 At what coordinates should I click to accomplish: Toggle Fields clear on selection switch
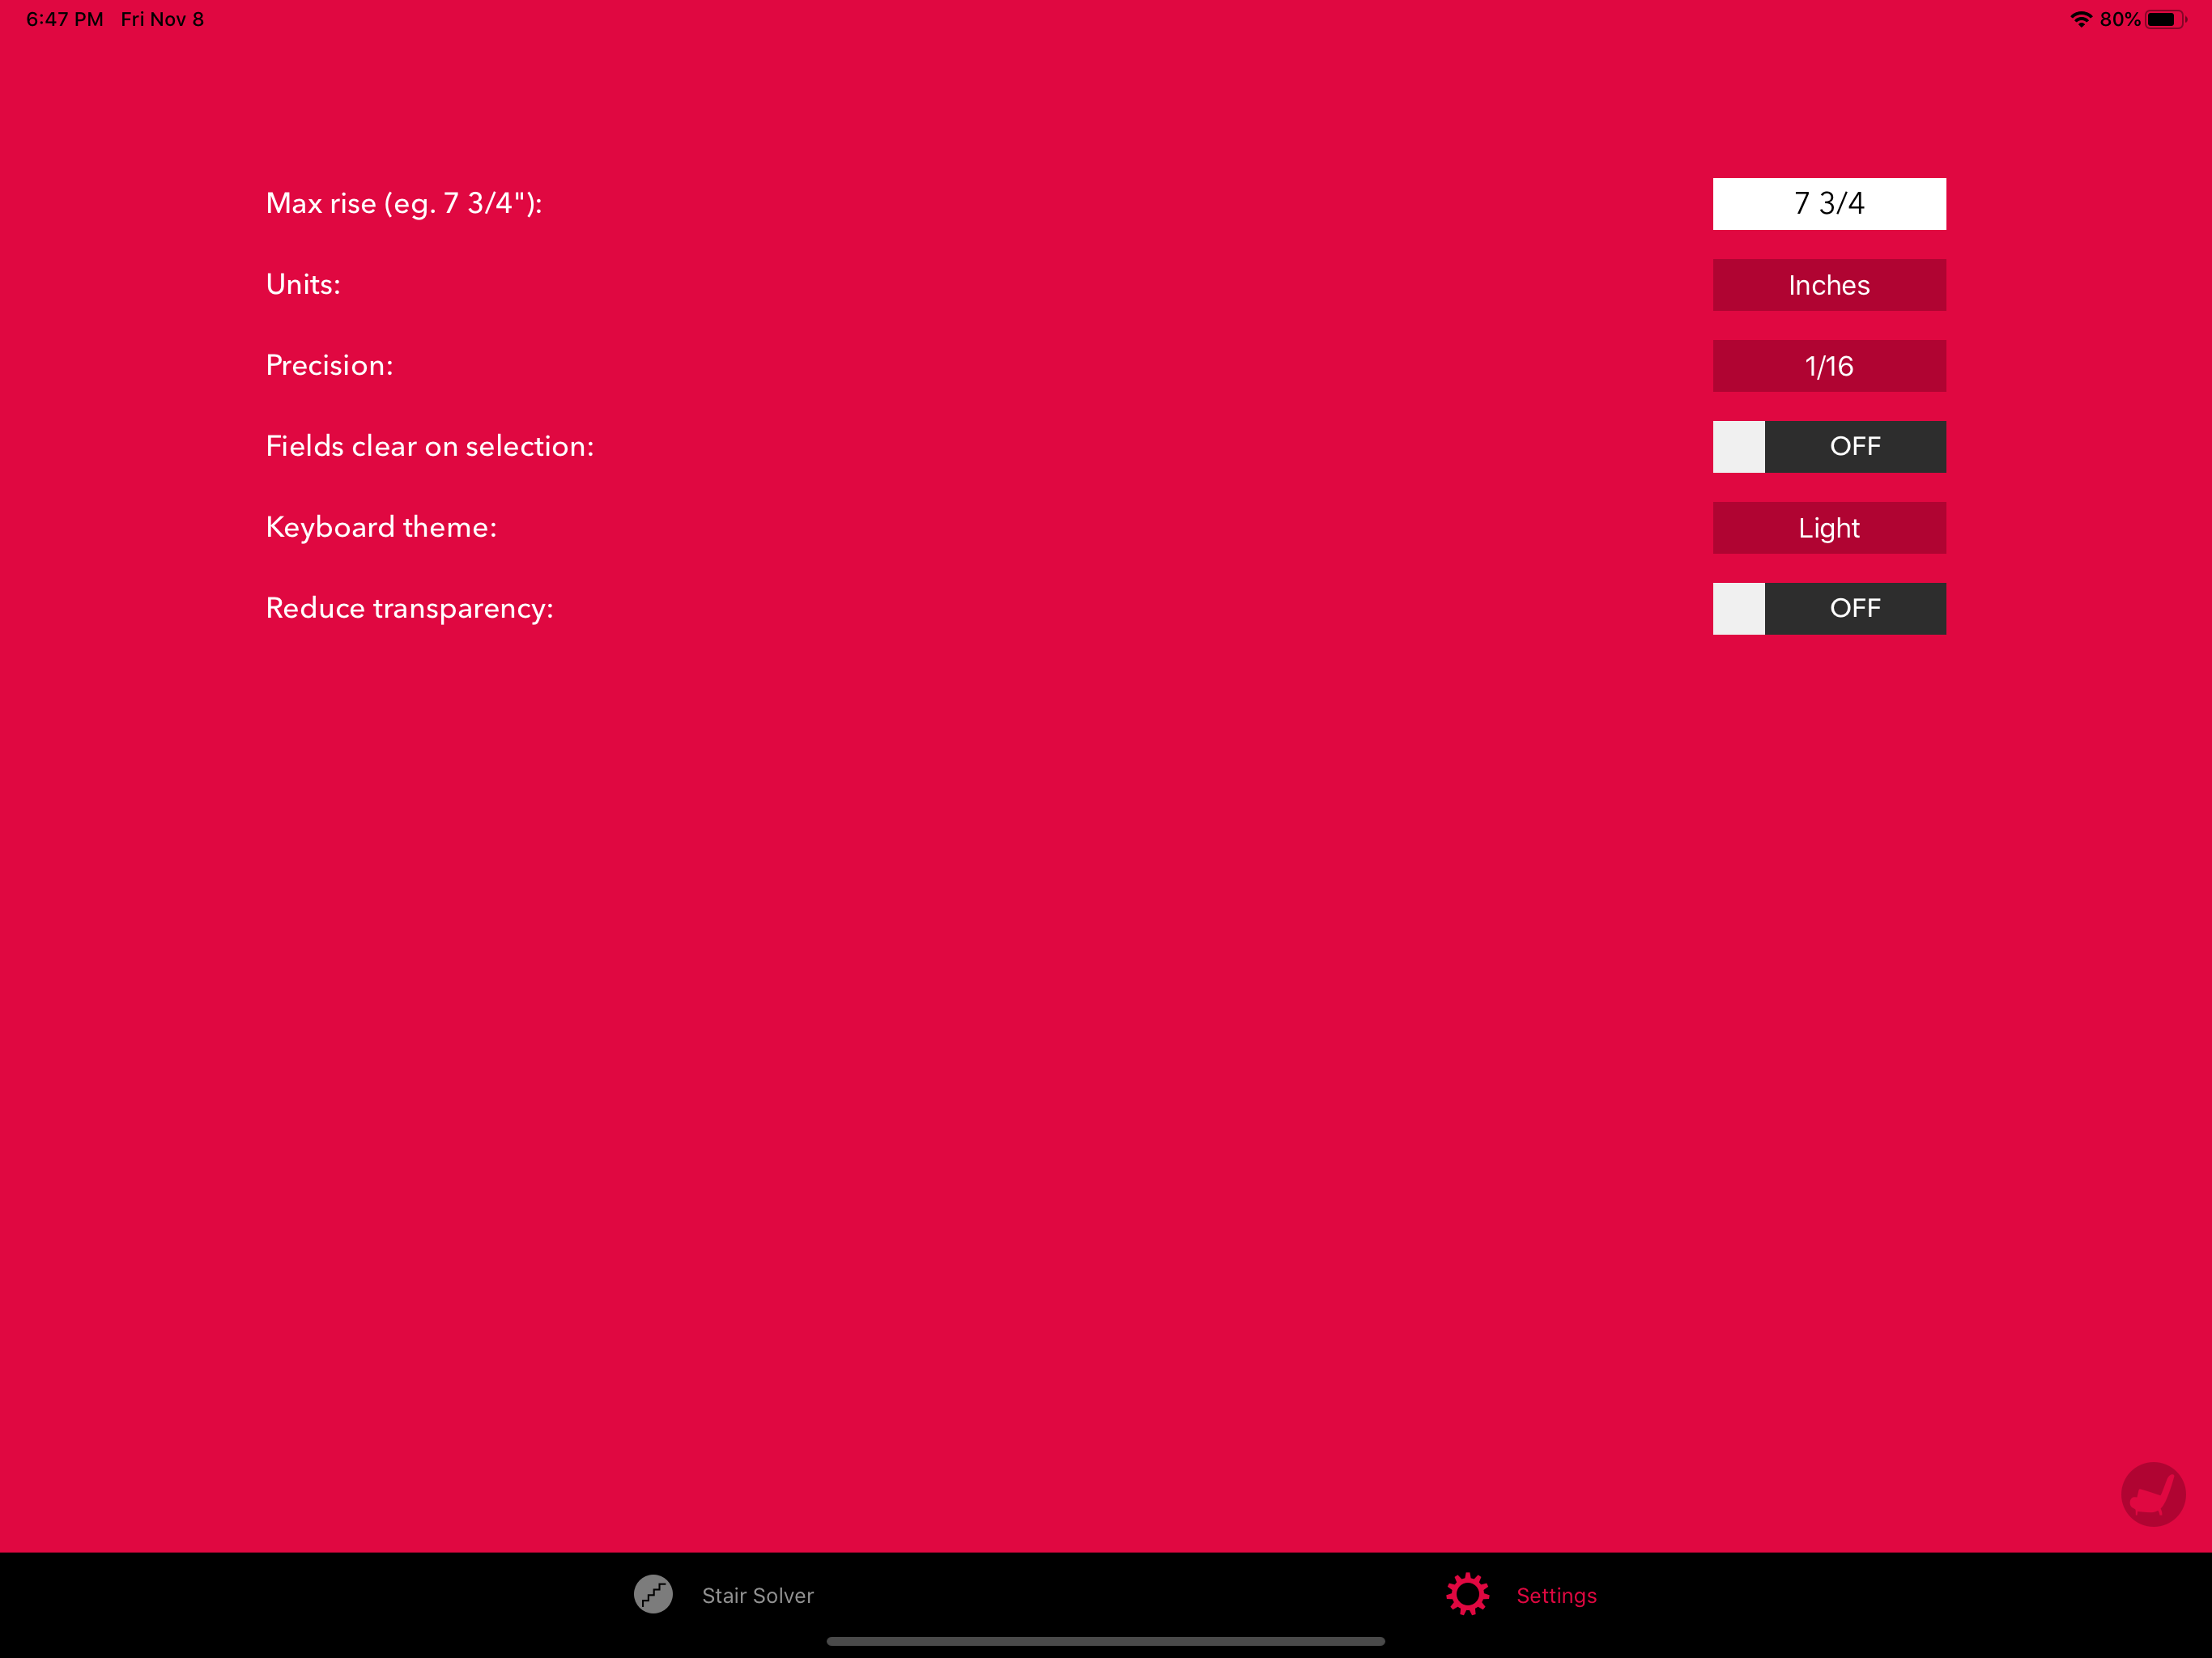(x=1829, y=447)
